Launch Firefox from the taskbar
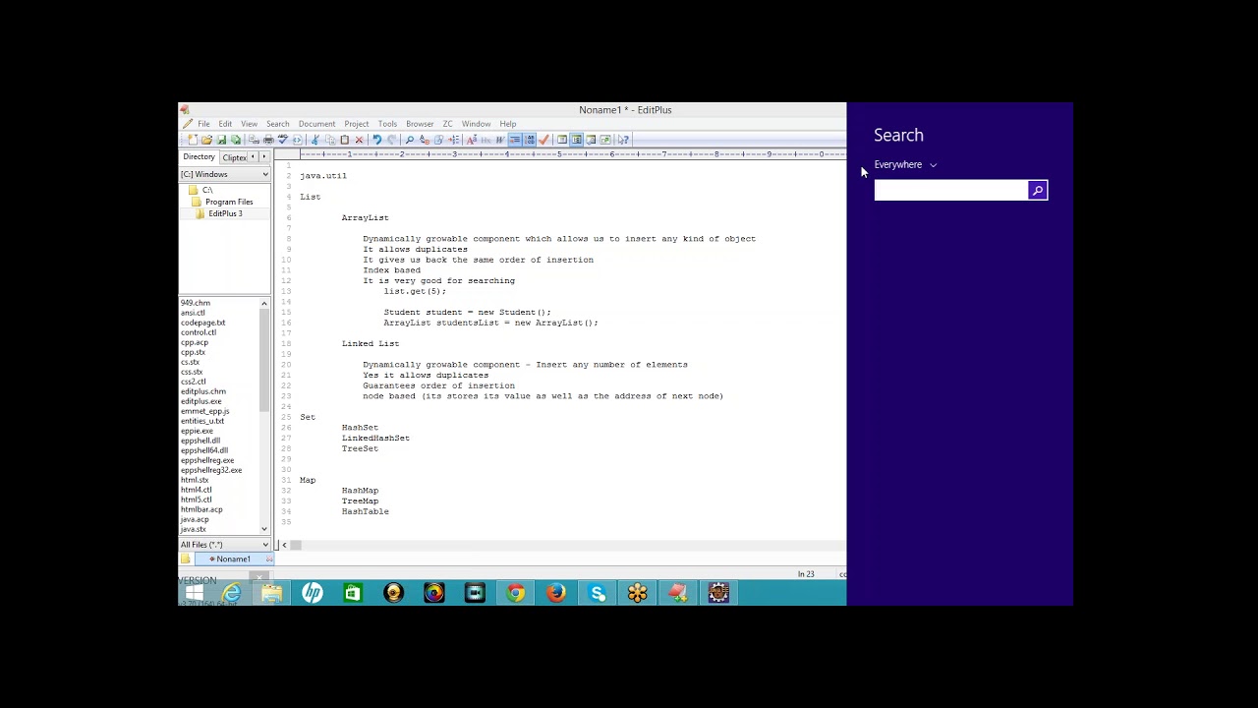The width and height of the screenshot is (1258, 708). [x=556, y=593]
